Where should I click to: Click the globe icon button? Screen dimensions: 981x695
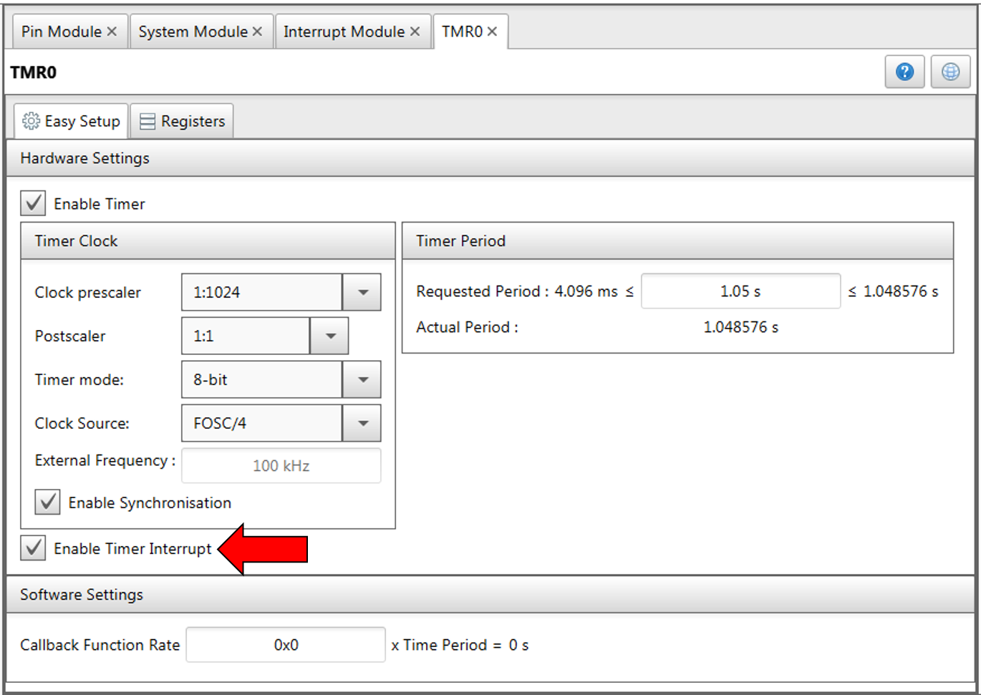(950, 72)
